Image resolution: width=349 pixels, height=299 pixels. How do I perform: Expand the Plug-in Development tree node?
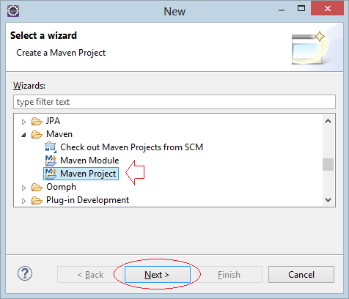tap(23, 201)
